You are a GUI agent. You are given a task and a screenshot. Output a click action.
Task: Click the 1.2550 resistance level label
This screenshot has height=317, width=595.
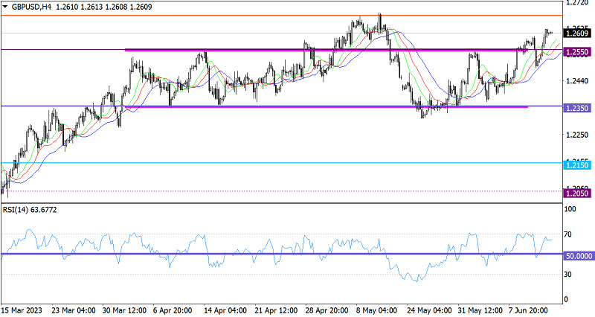577,52
